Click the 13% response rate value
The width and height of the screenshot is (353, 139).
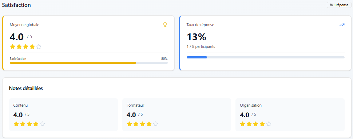click(x=196, y=37)
